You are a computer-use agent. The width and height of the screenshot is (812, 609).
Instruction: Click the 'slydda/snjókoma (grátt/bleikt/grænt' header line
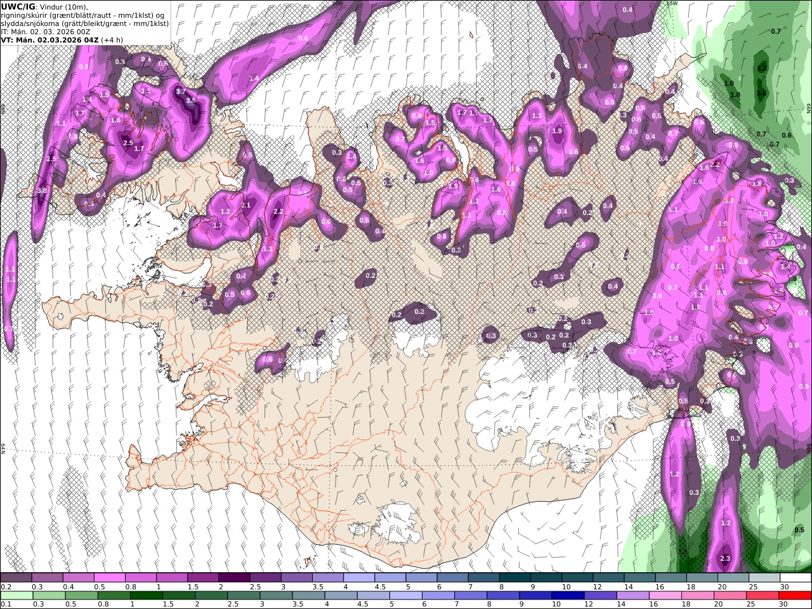(85, 23)
